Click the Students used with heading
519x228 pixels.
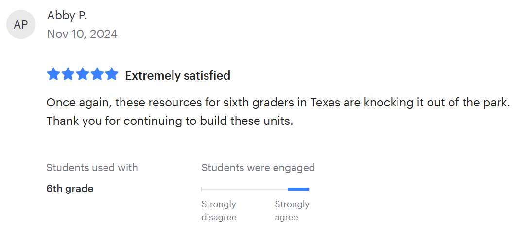(x=92, y=168)
